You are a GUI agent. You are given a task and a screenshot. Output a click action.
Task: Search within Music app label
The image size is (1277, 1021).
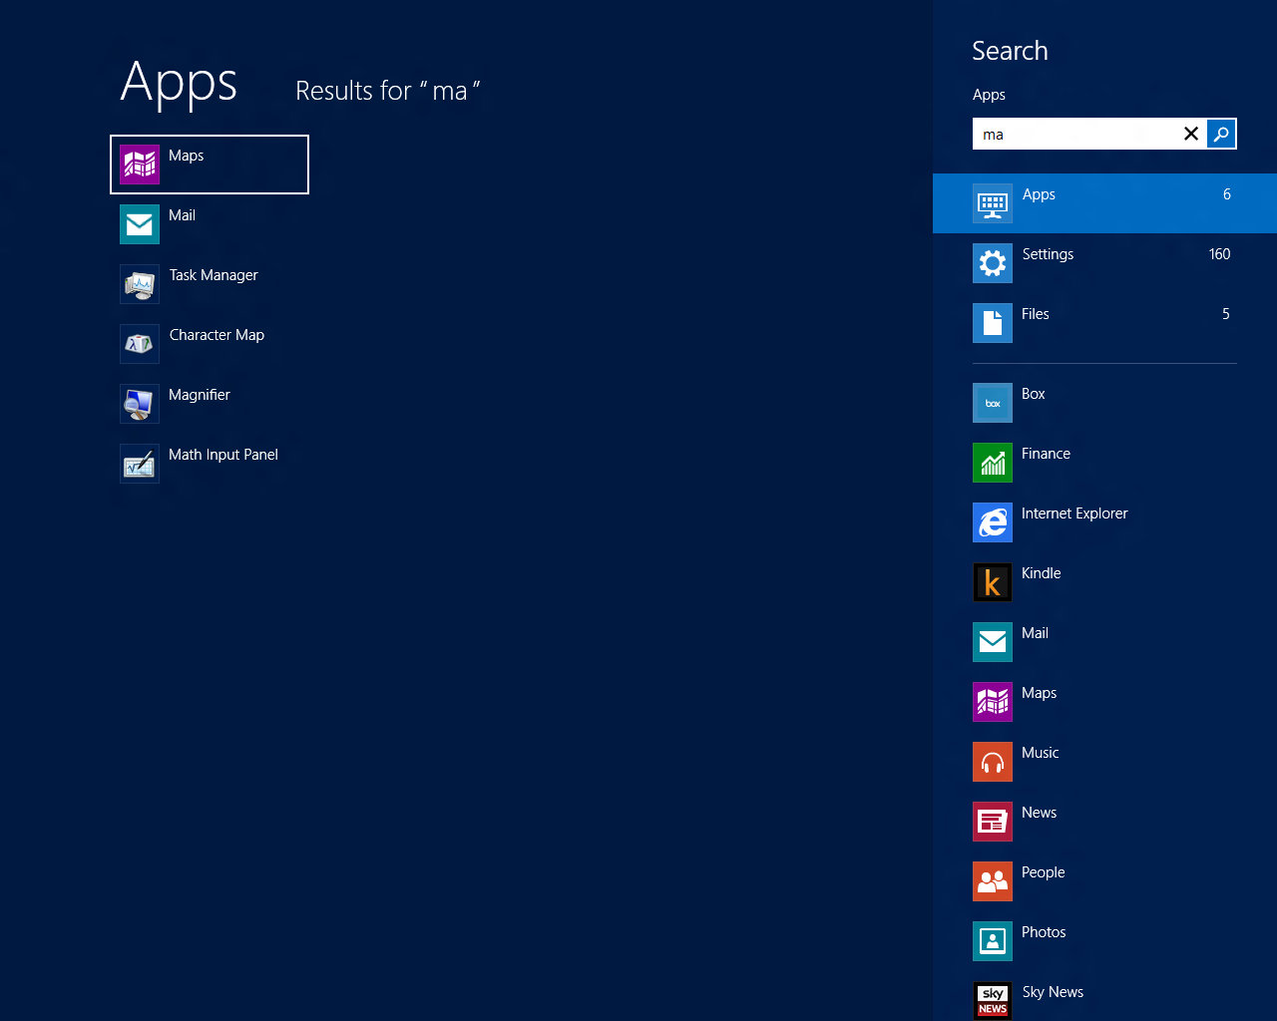[x=1040, y=753]
